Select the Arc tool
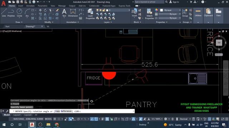The image size is (229, 128). coord(27,13)
